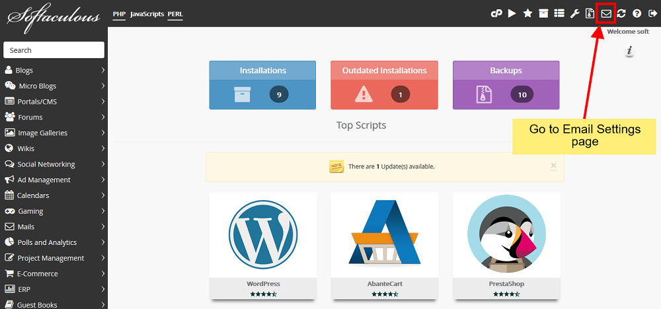The height and width of the screenshot is (309, 661).
Task: Click the ERP bar chart icon
Action: pos(9,289)
